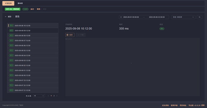
Task: Select the report row 2025-09-08 04:12:00
Action: click(33, 55)
